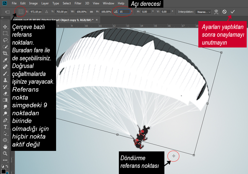Toggle the reference point location grid
Screen dimensions: 248x174
click(x=21, y=12)
